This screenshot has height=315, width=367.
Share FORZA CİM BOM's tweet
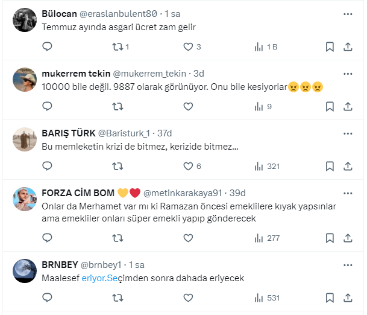coord(348,238)
